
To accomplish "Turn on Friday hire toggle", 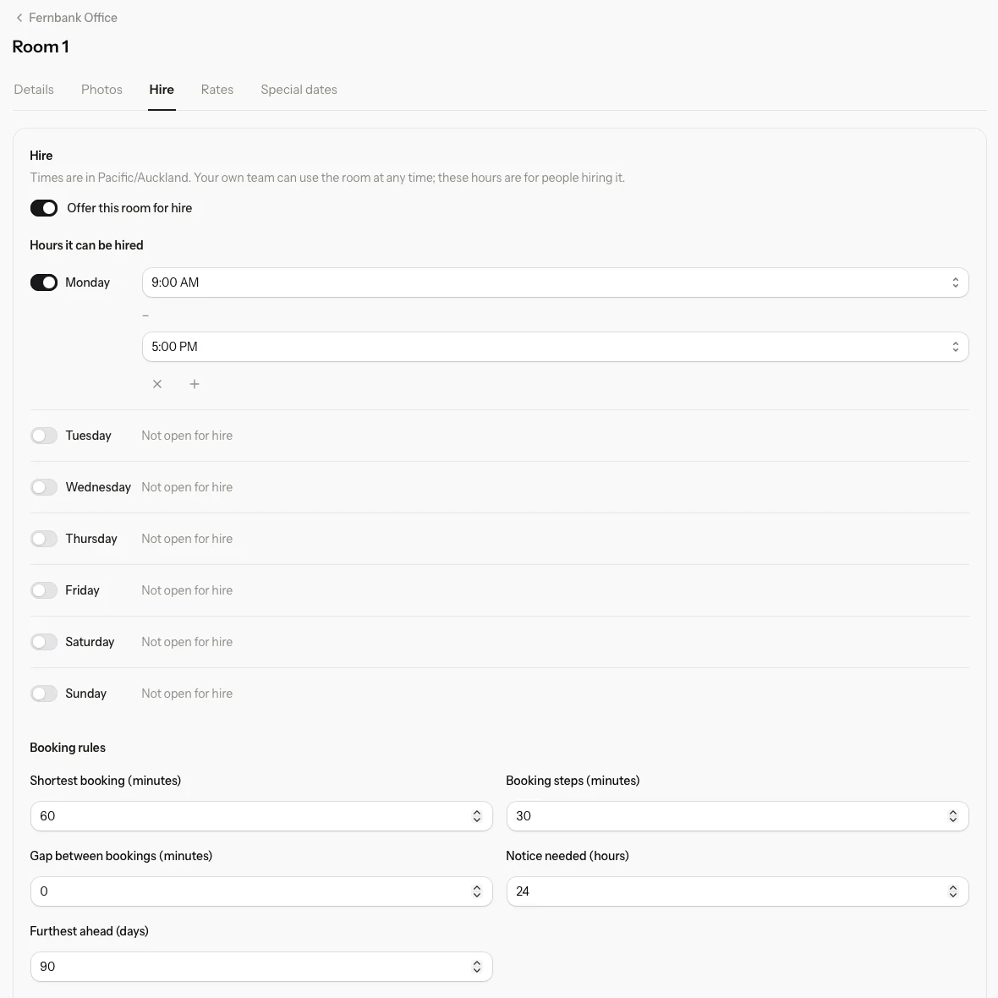I will [x=44, y=590].
